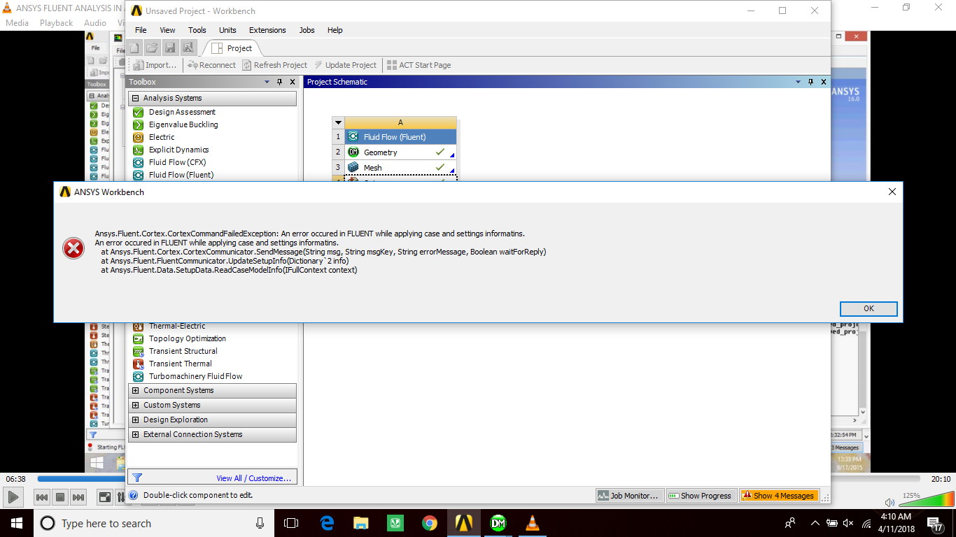Click the Save As toolbar icon
This screenshot has height=537, width=956.
tap(188, 48)
